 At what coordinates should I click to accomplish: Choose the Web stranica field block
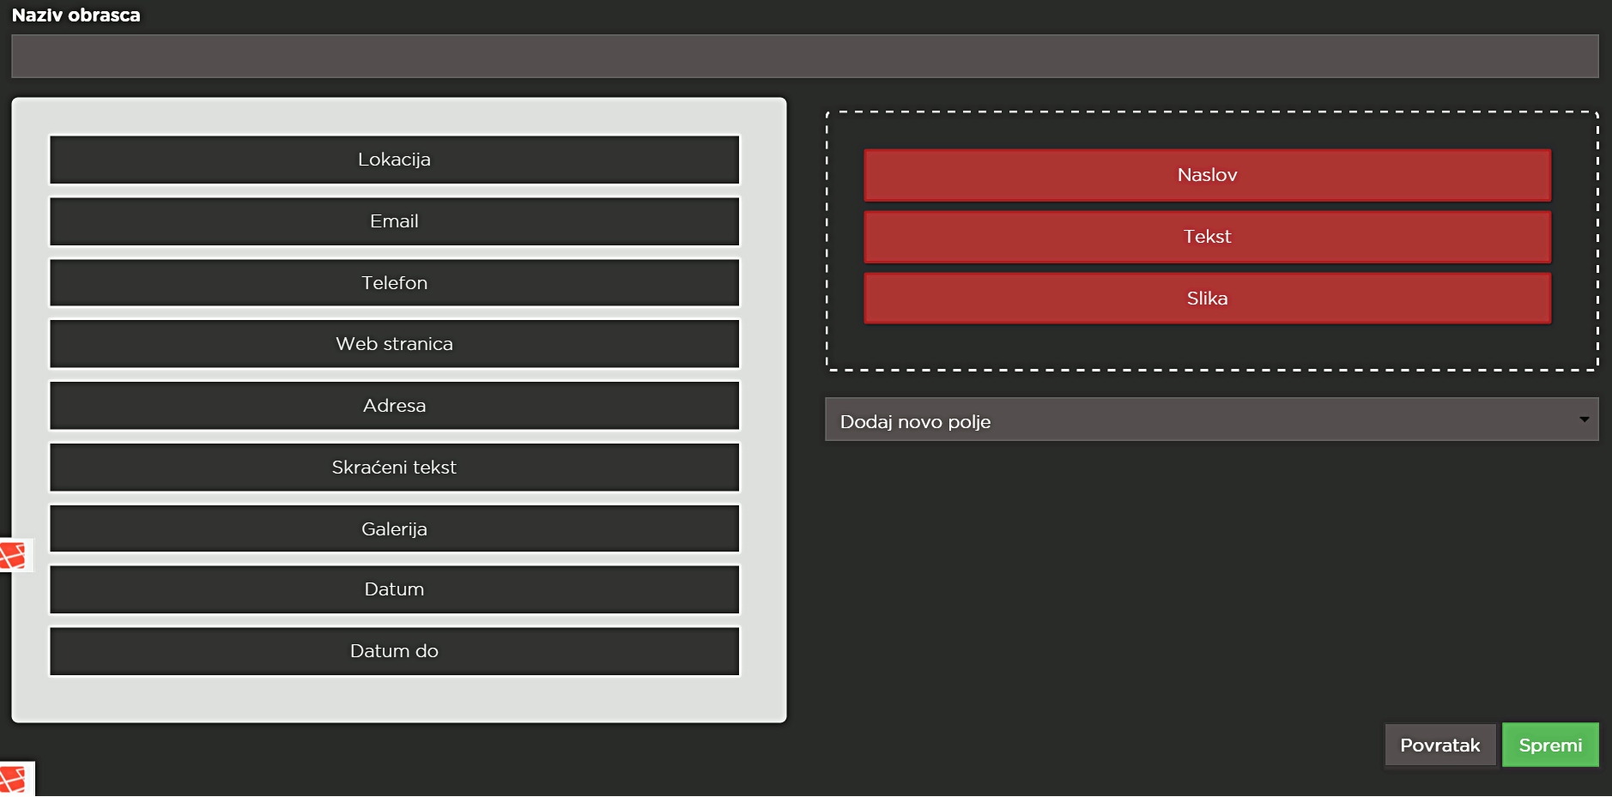394,344
